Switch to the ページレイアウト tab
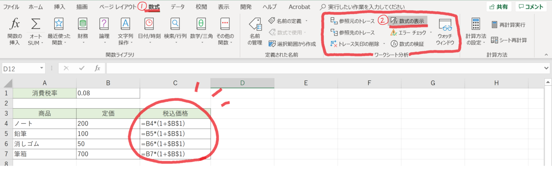 118,7
